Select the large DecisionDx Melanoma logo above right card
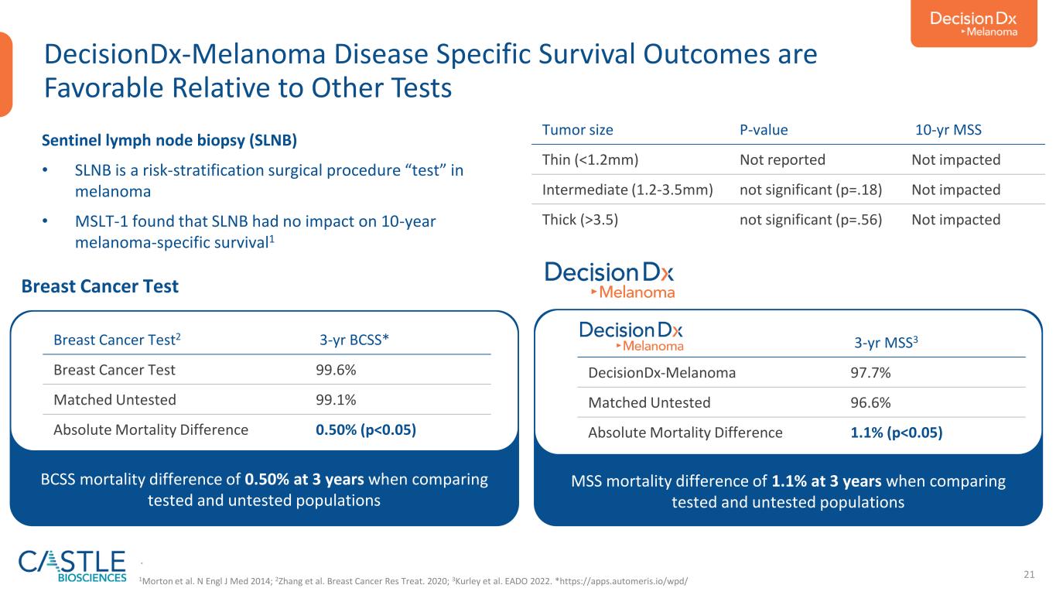This screenshot has width=1056, height=595. (610, 280)
